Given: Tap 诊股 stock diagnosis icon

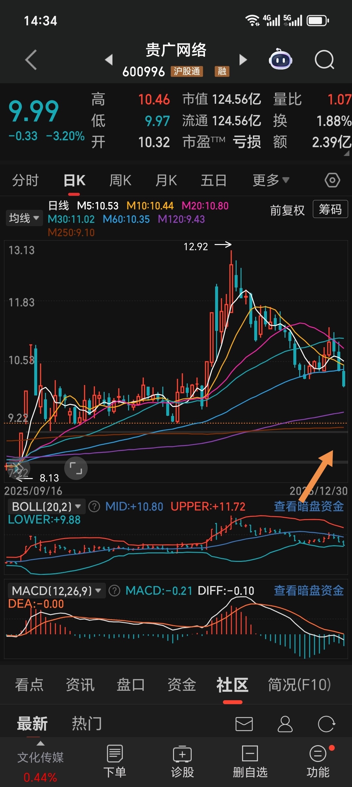Looking at the screenshot, I should tap(183, 762).
